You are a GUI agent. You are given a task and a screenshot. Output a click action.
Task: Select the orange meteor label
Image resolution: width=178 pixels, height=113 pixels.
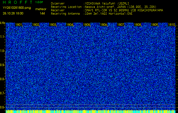pos(41,9)
